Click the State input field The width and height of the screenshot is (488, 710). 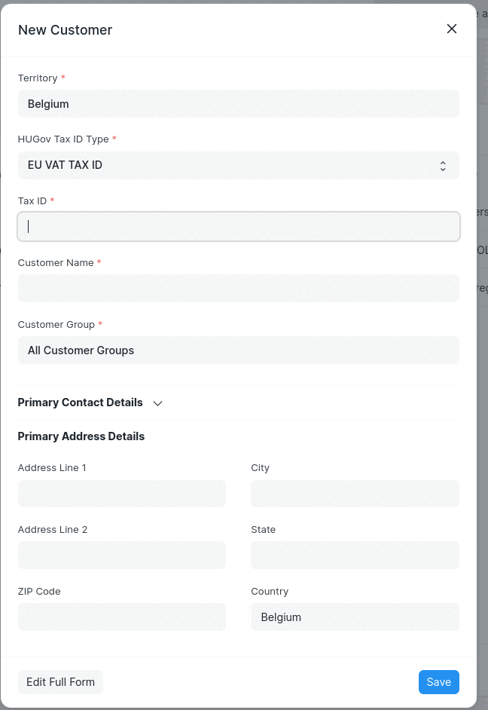(x=355, y=555)
